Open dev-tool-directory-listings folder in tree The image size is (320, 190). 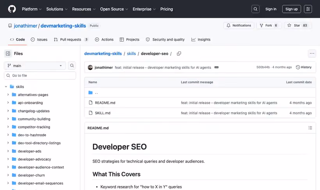39,143
